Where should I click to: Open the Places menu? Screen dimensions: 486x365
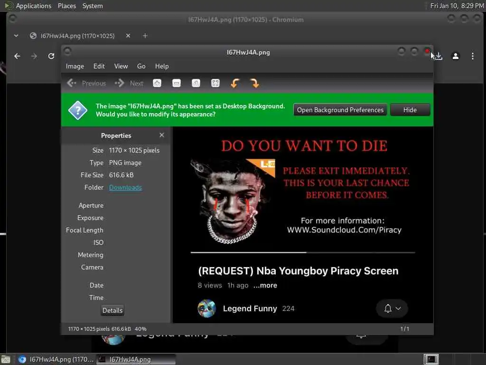pos(67,6)
